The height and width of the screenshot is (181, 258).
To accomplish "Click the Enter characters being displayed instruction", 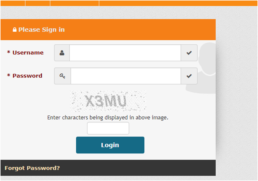I will click(108, 118).
